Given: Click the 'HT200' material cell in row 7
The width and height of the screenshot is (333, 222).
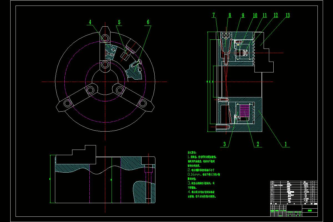Looking at the screenshot, I should (x=307, y=192).
